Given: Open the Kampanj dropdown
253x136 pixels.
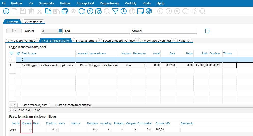Looking at the screenshot, I should pos(135,130).
